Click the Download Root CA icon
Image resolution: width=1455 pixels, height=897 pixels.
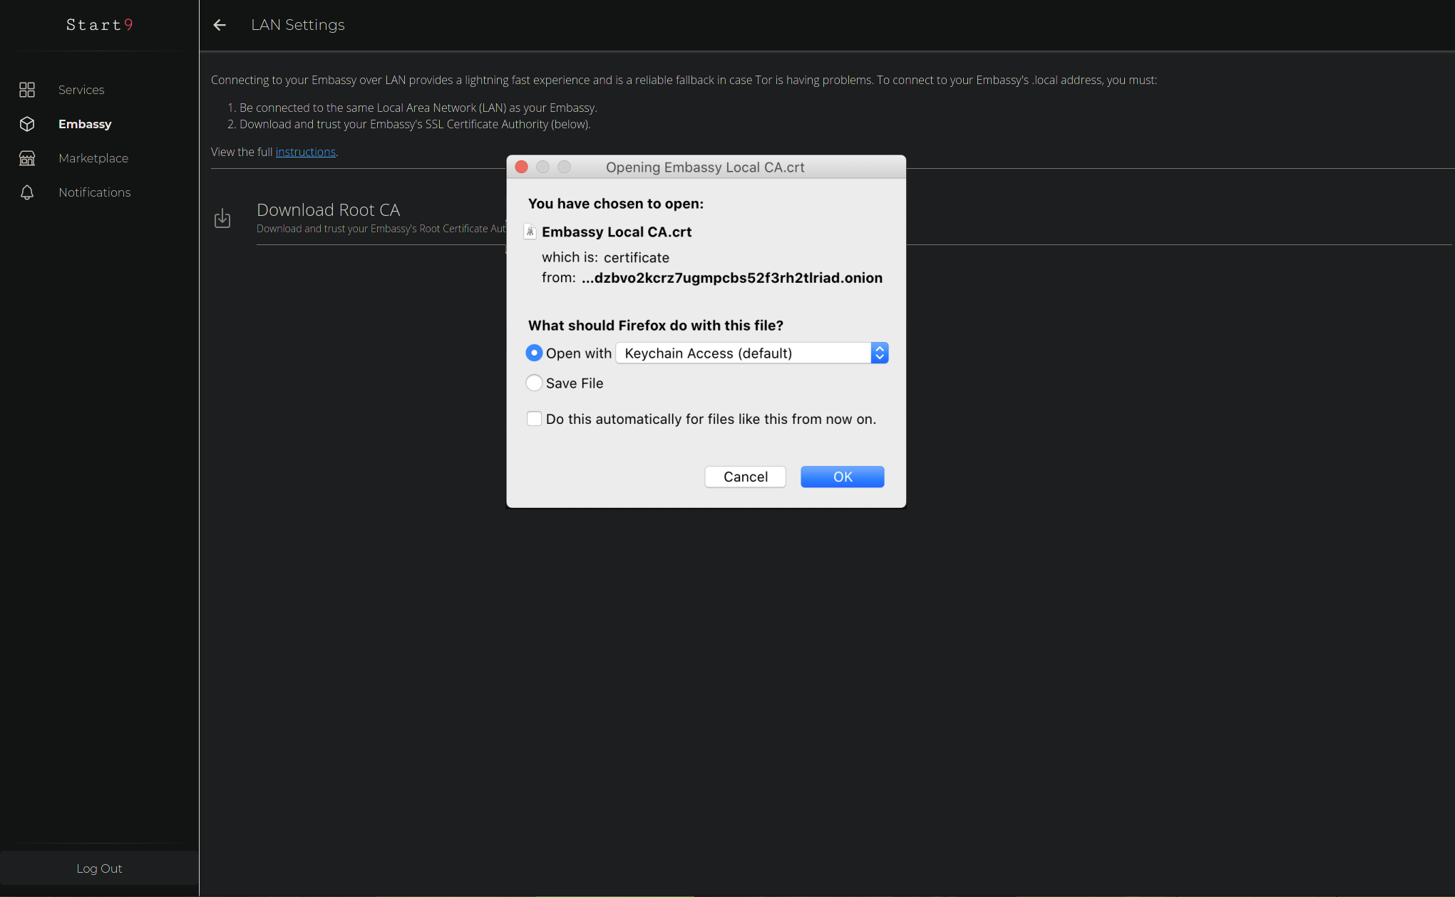(222, 218)
